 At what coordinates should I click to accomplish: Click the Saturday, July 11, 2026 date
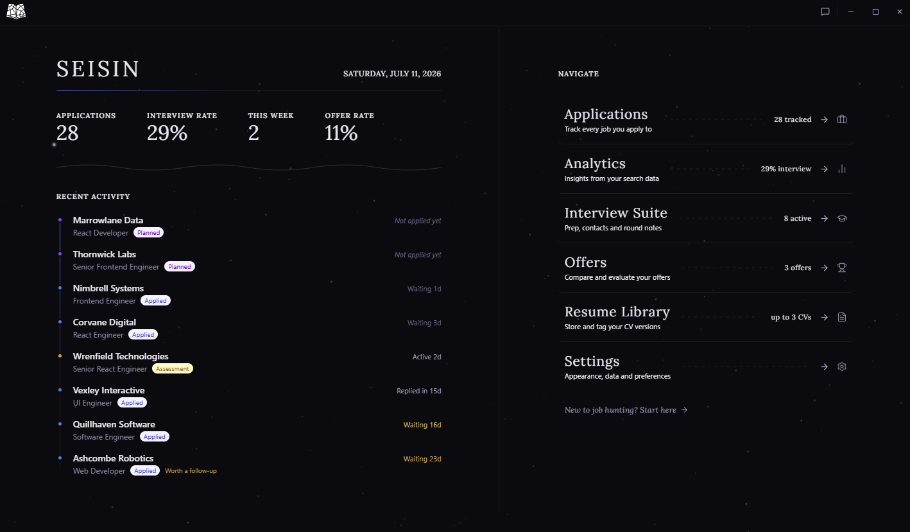tap(392, 74)
